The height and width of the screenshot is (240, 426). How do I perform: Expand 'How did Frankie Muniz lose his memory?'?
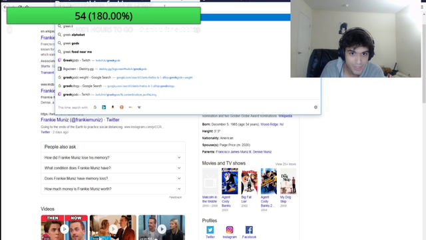[x=113, y=157]
